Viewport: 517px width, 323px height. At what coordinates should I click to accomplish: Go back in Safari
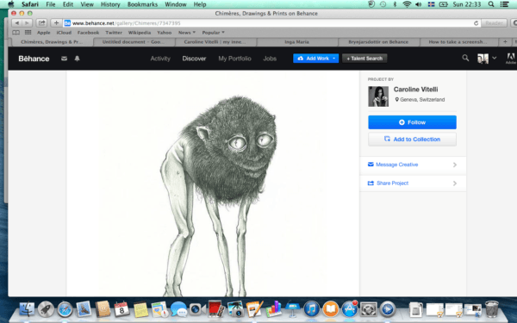click(17, 22)
